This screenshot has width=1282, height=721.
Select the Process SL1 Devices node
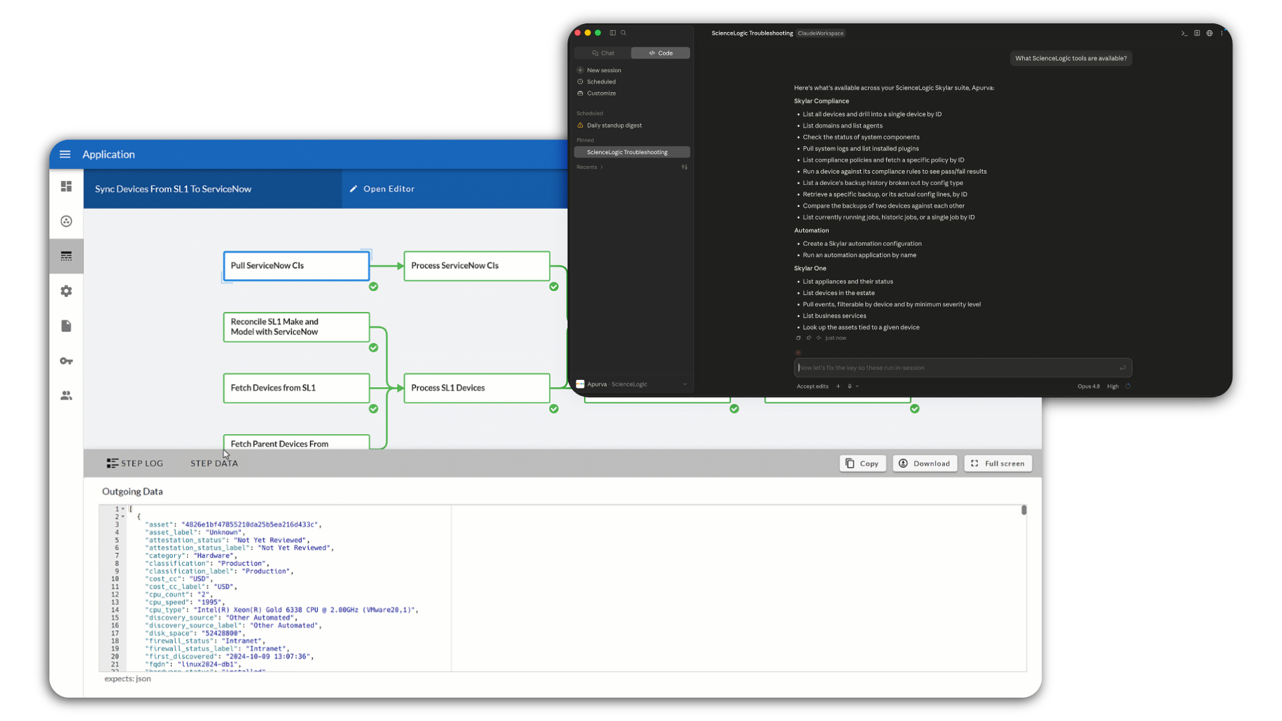pos(477,388)
